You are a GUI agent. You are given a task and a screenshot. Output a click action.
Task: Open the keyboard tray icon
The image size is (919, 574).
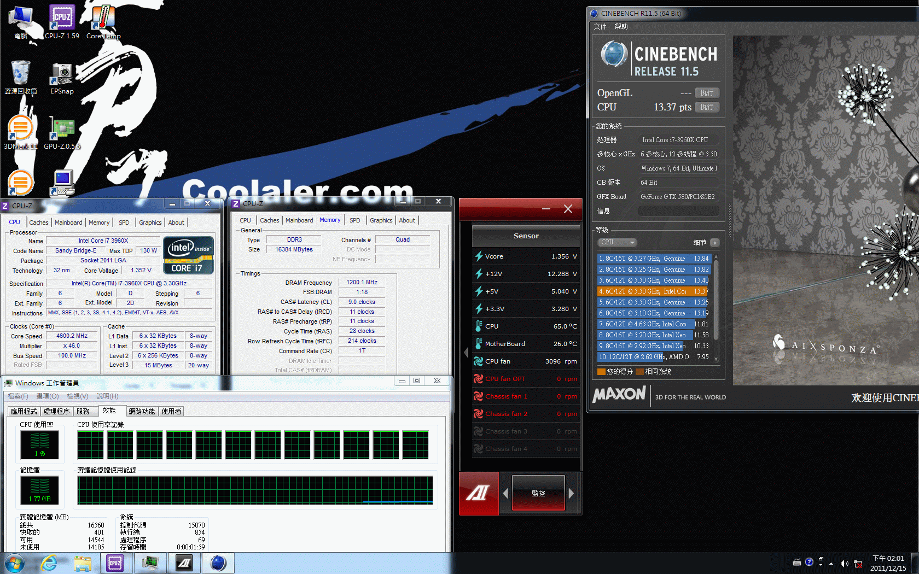(x=797, y=563)
